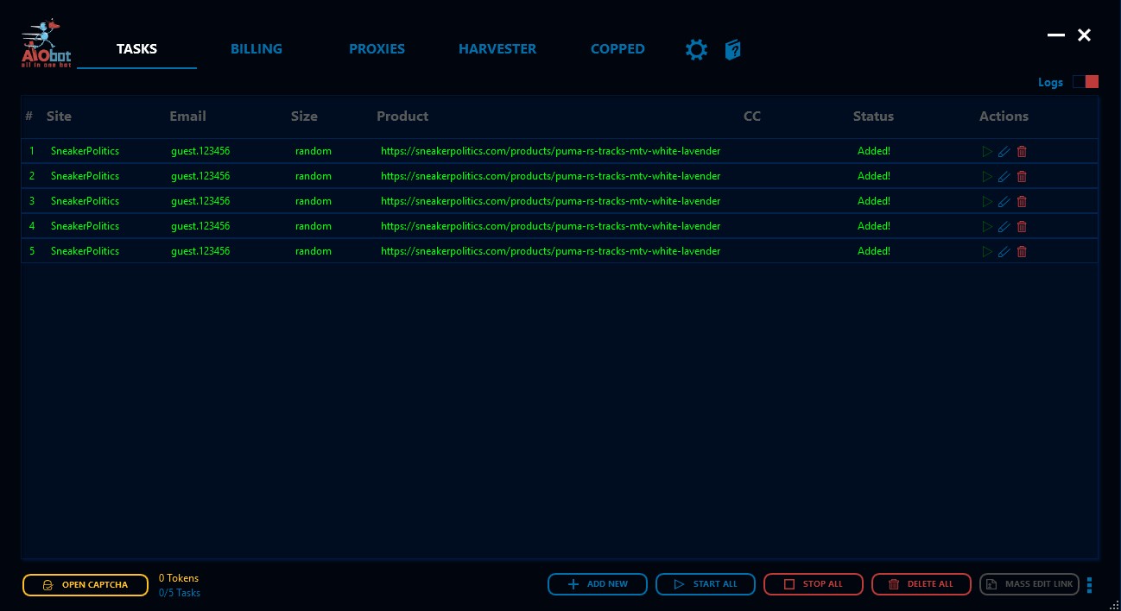Select the product URL in task 3
Screen dimensions: 1121x611
tap(550, 201)
